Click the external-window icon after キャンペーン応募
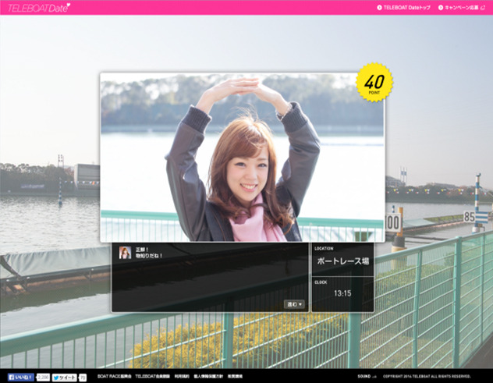This screenshot has height=383, width=493. pos(484,7)
